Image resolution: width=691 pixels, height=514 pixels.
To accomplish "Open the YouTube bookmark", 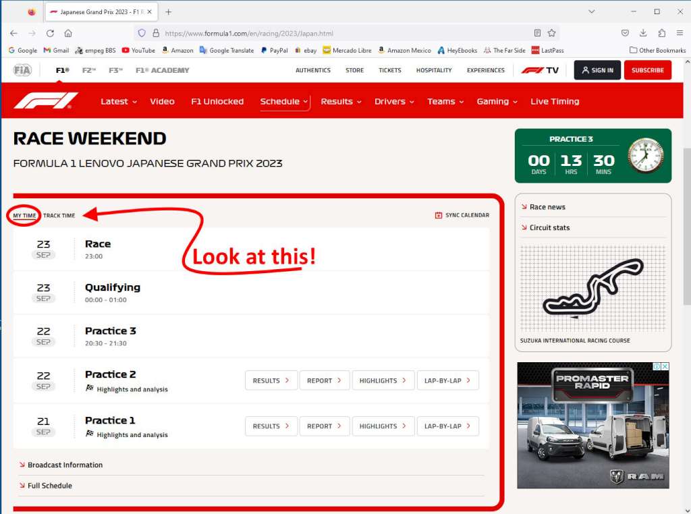I will click(x=138, y=50).
